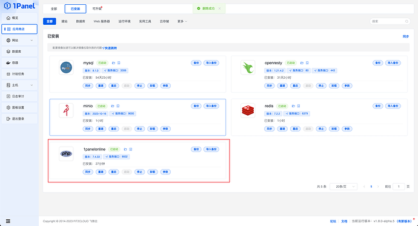
Task: Click 备份 backup button for mysql
Action: tap(196, 63)
